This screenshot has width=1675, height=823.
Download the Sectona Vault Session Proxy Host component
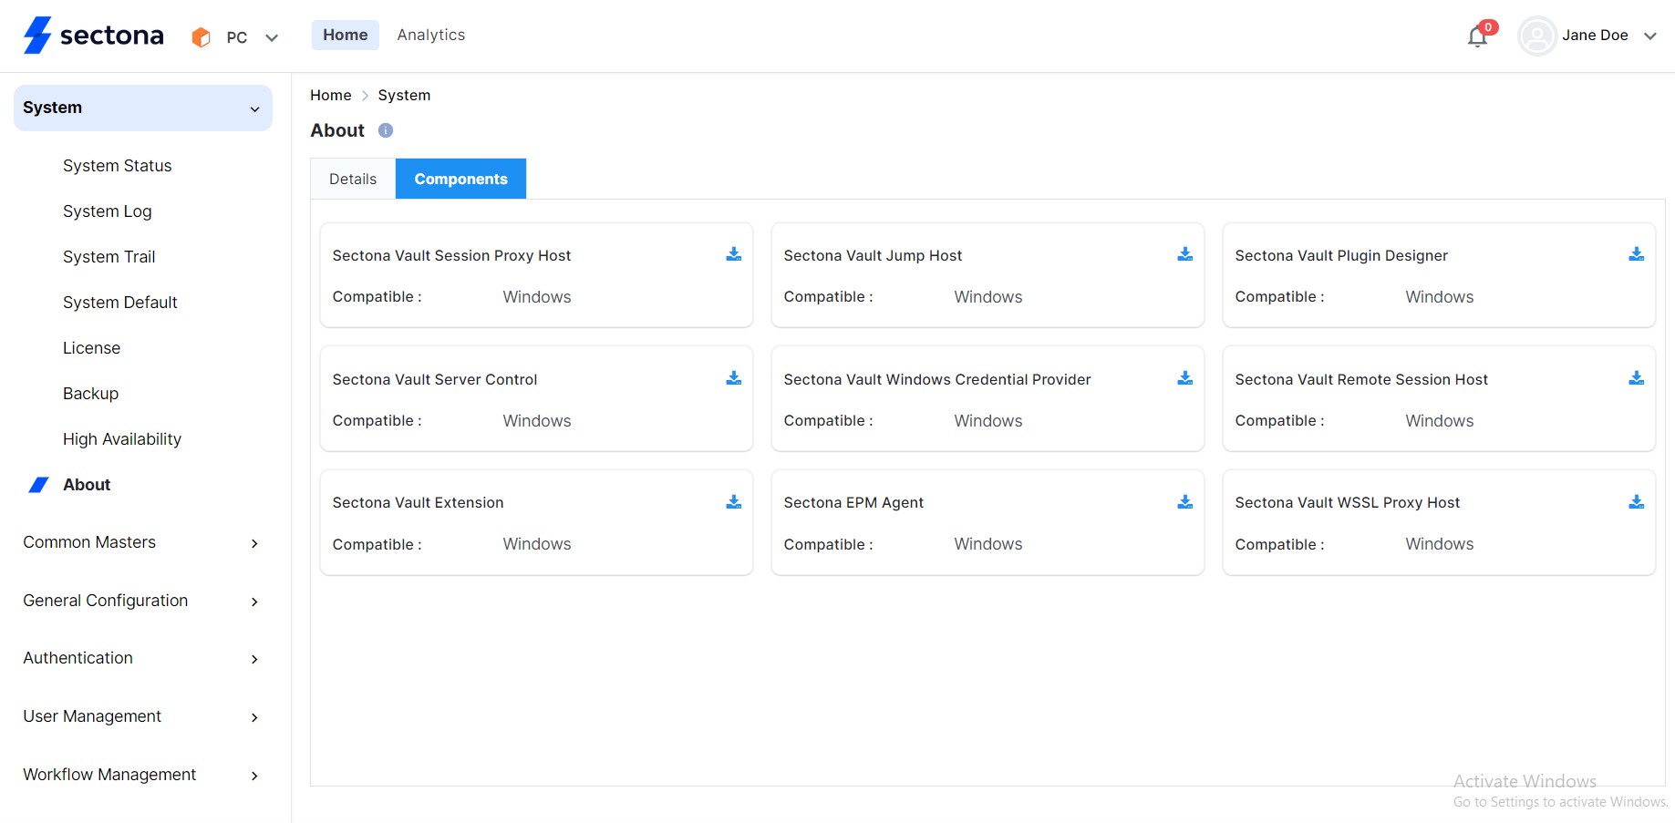click(x=734, y=254)
